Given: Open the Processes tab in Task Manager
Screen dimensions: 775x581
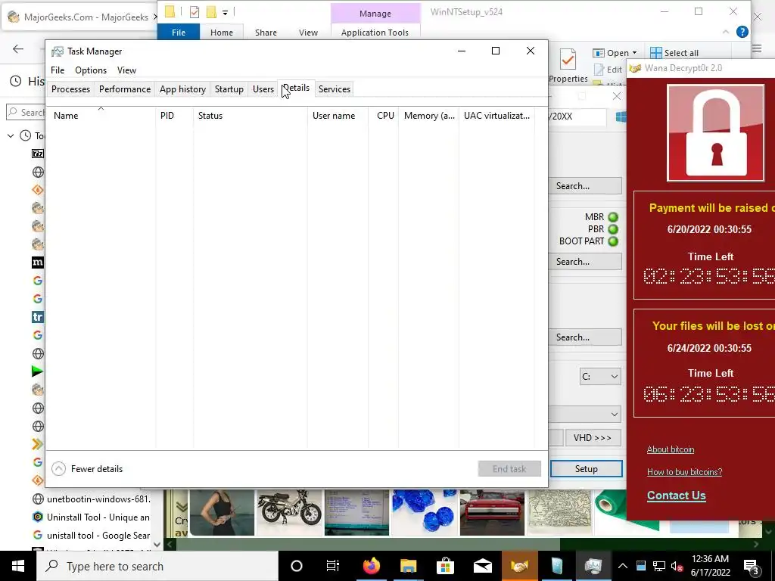Looking at the screenshot, I should click(70, 89).
